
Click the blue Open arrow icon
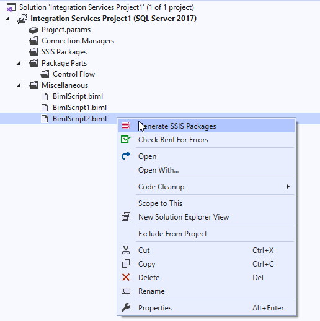(126, 156)
